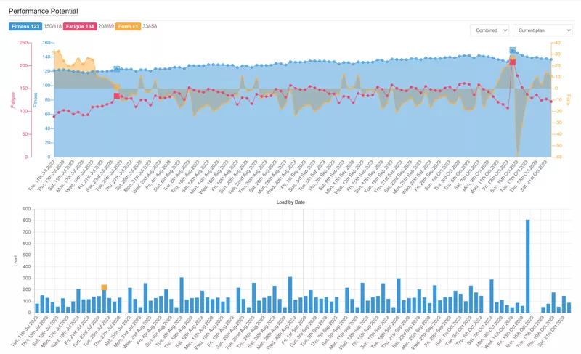Click the last orange form data point

point(551,76)
